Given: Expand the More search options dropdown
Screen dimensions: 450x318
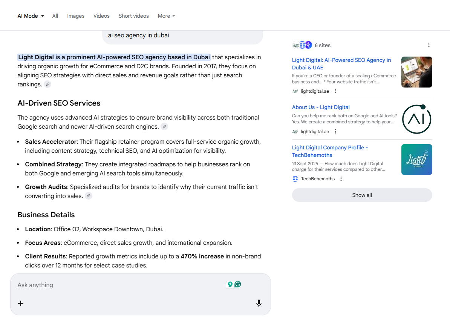Looking at the screenshot, I should coord(166,16).
